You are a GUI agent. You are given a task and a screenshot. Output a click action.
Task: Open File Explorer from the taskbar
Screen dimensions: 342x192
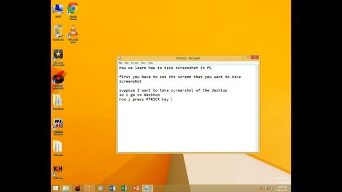pos(66,188)
